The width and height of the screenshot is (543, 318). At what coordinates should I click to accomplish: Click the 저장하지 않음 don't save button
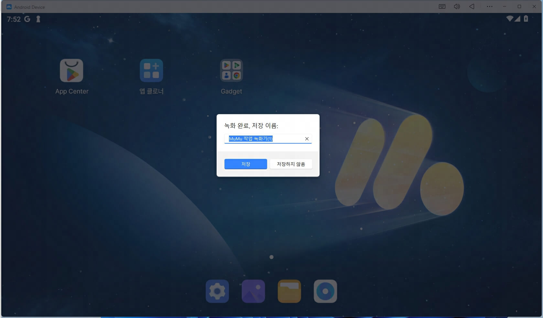[x=291, y=164]
